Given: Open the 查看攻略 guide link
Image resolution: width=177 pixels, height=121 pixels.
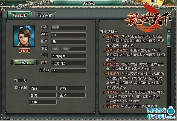Looking at the screenshot, I should 113,36.
